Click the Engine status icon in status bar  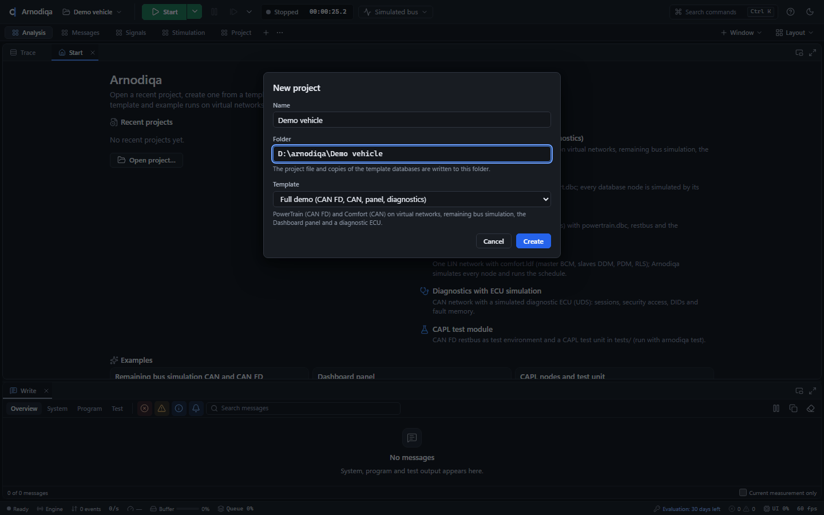click(40, 509)
